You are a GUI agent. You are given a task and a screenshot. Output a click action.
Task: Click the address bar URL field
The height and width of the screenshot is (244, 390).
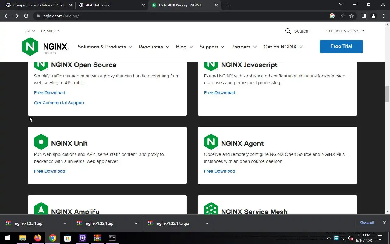(x=183, y=16)
